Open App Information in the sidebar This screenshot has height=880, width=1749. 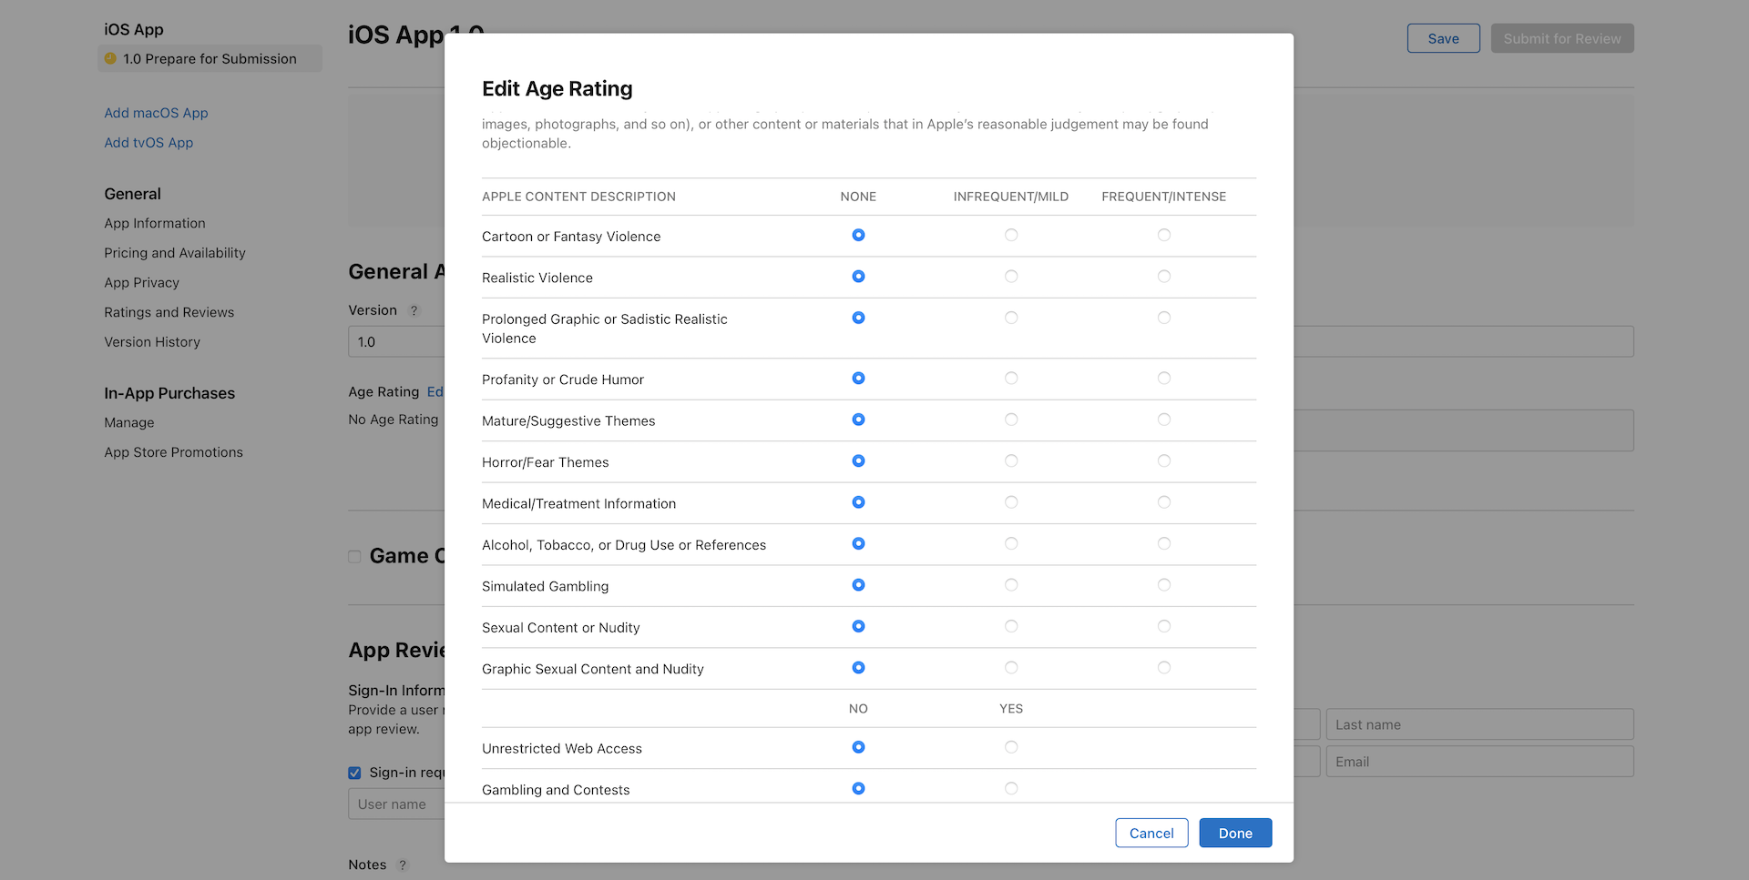click(154, 223)
